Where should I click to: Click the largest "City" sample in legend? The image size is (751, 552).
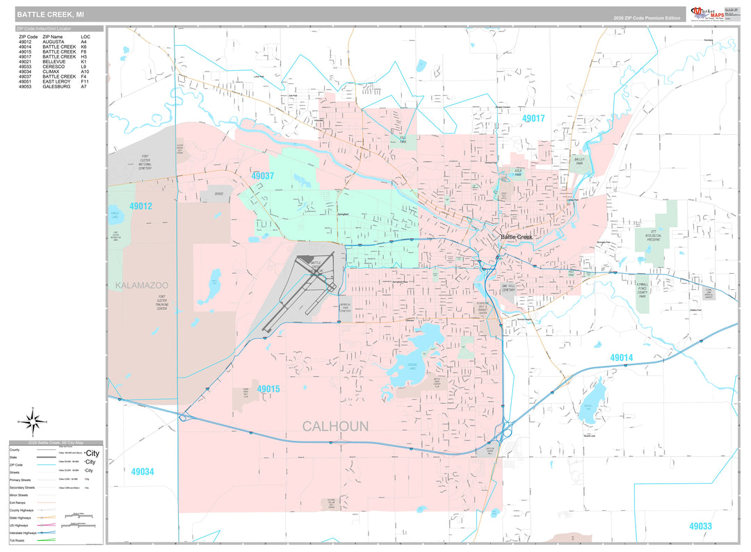point(92,453)
